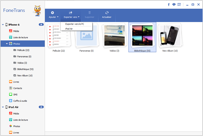Eject iPad Air with the blue eject button

[x=41, y=107]
